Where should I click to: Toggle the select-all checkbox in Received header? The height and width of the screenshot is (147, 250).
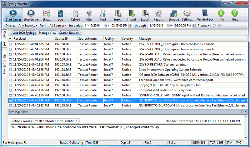tap(11, 38)
